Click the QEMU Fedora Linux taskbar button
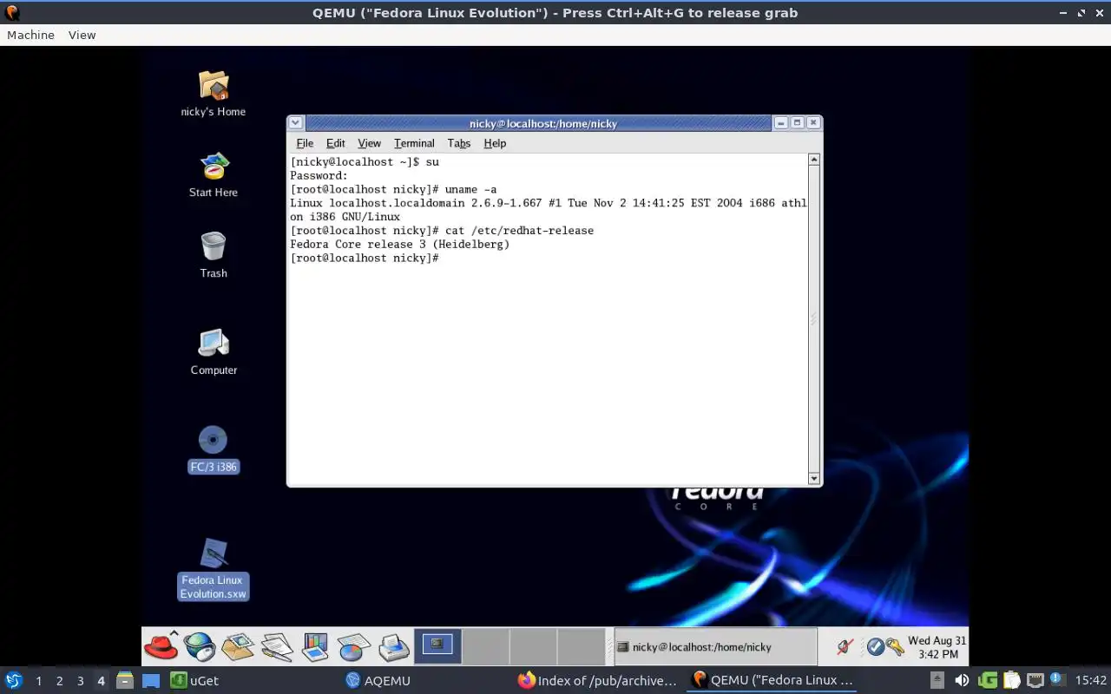1111x694 pixels. coord(772,680)
